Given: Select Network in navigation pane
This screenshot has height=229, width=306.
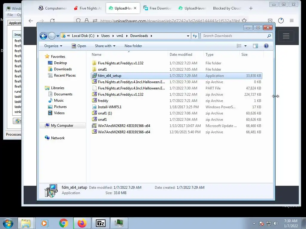Looking at the screenshot, I should point(55,138).
